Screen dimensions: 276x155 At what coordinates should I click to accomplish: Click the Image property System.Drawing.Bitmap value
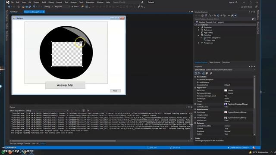tap(238, 104)
